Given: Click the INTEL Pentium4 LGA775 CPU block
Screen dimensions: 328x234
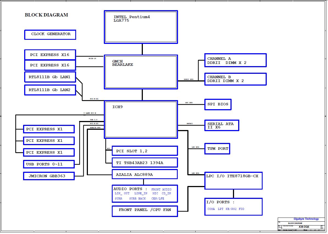Looking at the screenshot, I should pos(141,27).
